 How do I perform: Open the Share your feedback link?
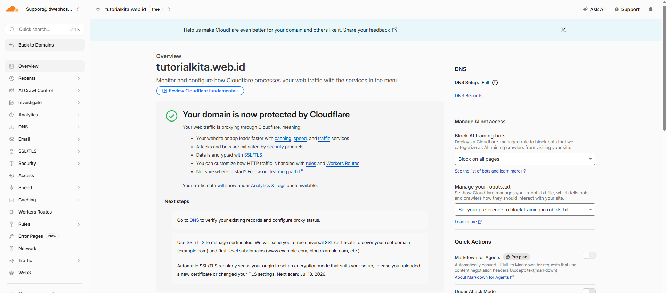pyautogui.click(x=370, y=30)
